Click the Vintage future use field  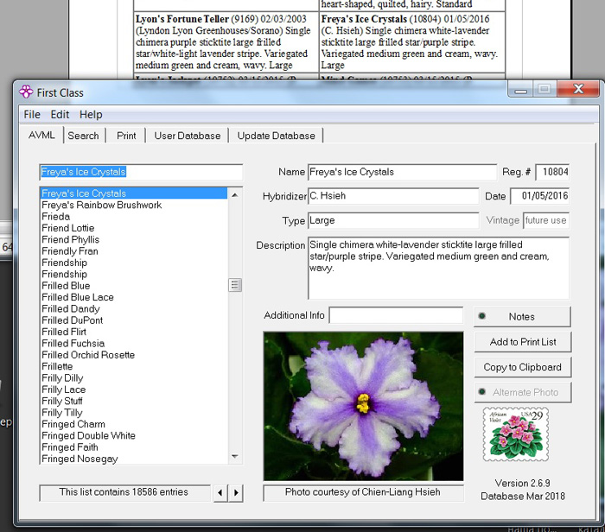point(545,220)
